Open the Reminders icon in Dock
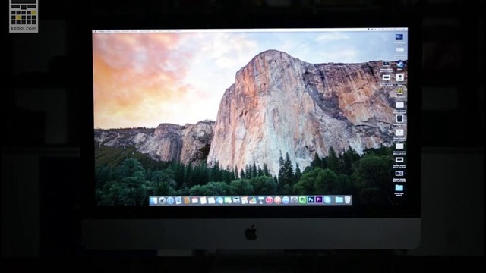The image size is (486, 273). click(211, 200)
